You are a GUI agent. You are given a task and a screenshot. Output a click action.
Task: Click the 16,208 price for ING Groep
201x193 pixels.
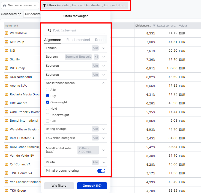coord(172,68)
